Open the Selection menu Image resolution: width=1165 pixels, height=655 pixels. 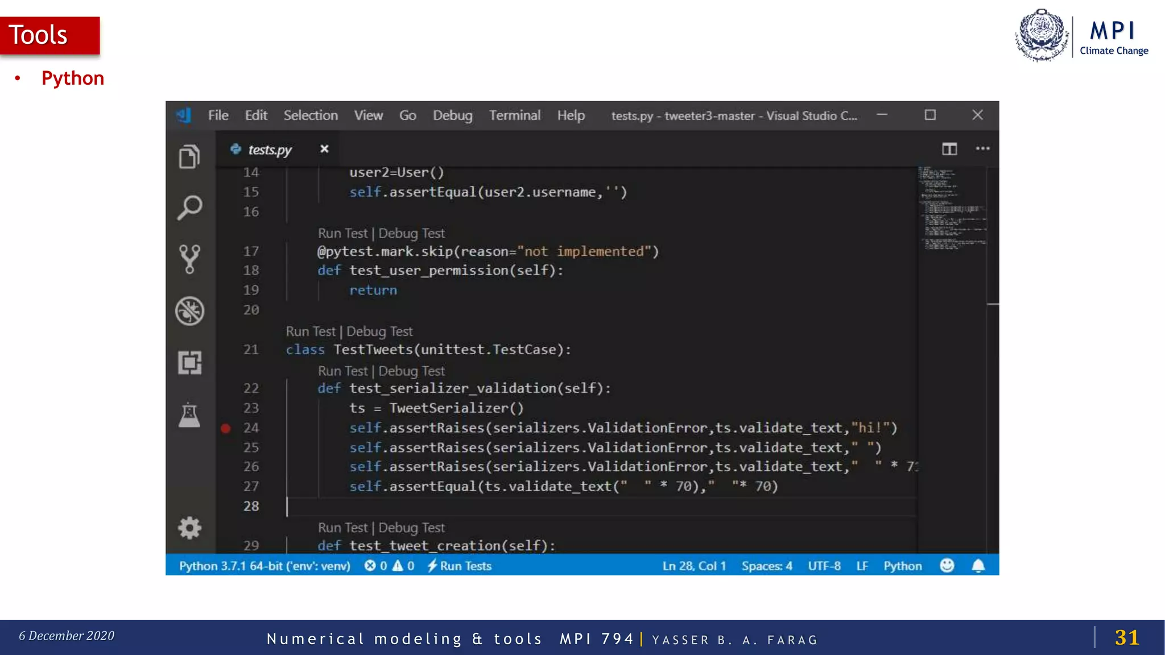(x=311, y=115)
